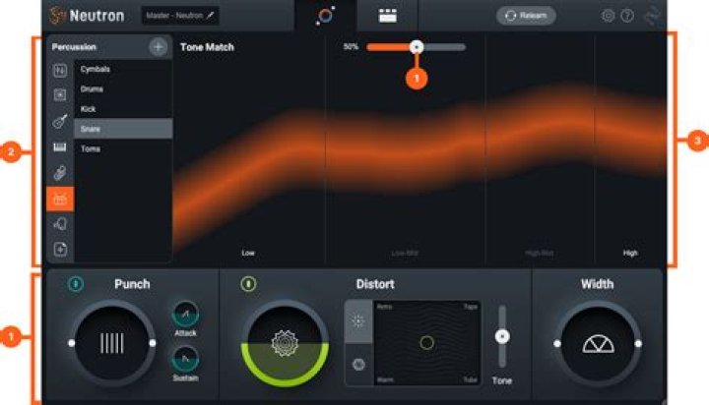This screenshot has width=709, height=405.
Task: Choose the percussion drum category icon
Action: [60, 199]
